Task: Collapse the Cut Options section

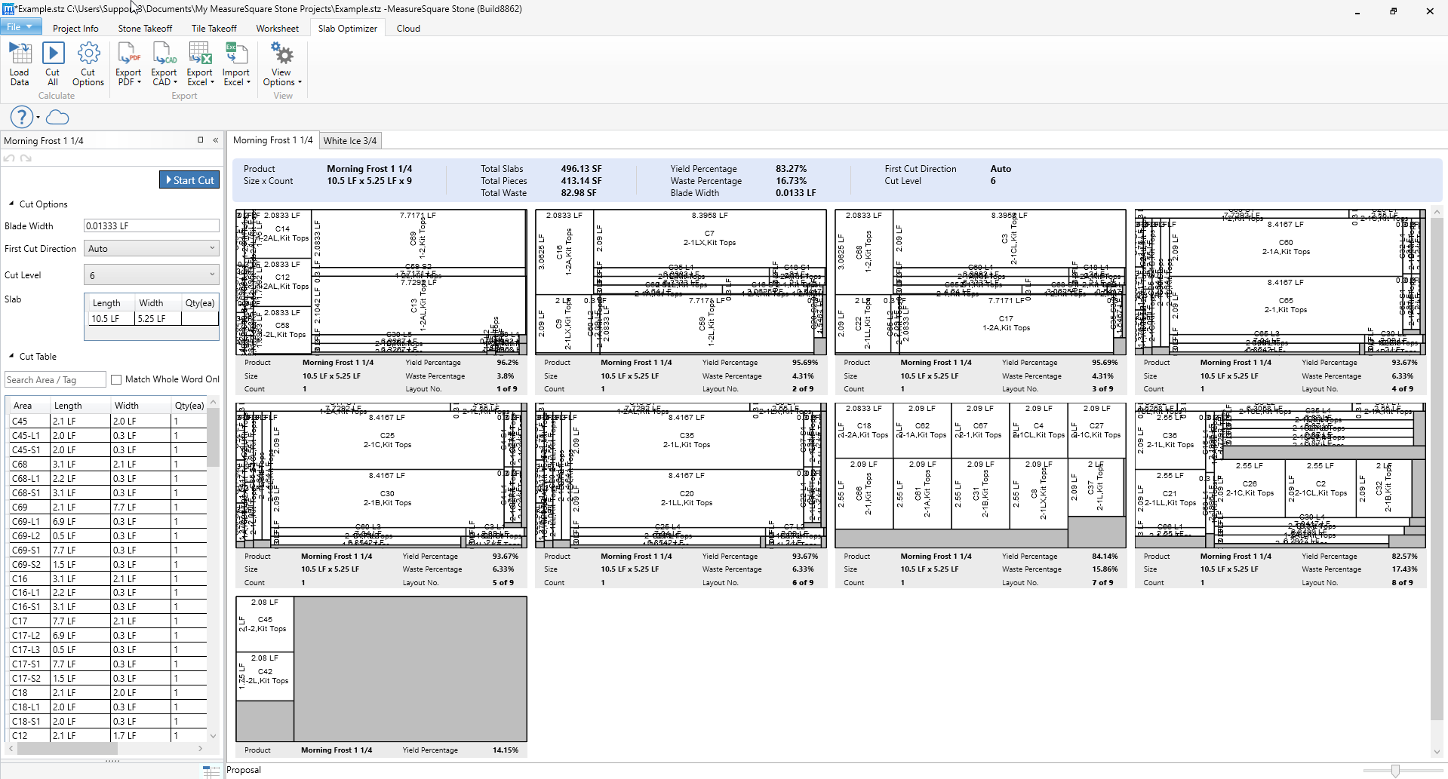Action: coord(11,204)
